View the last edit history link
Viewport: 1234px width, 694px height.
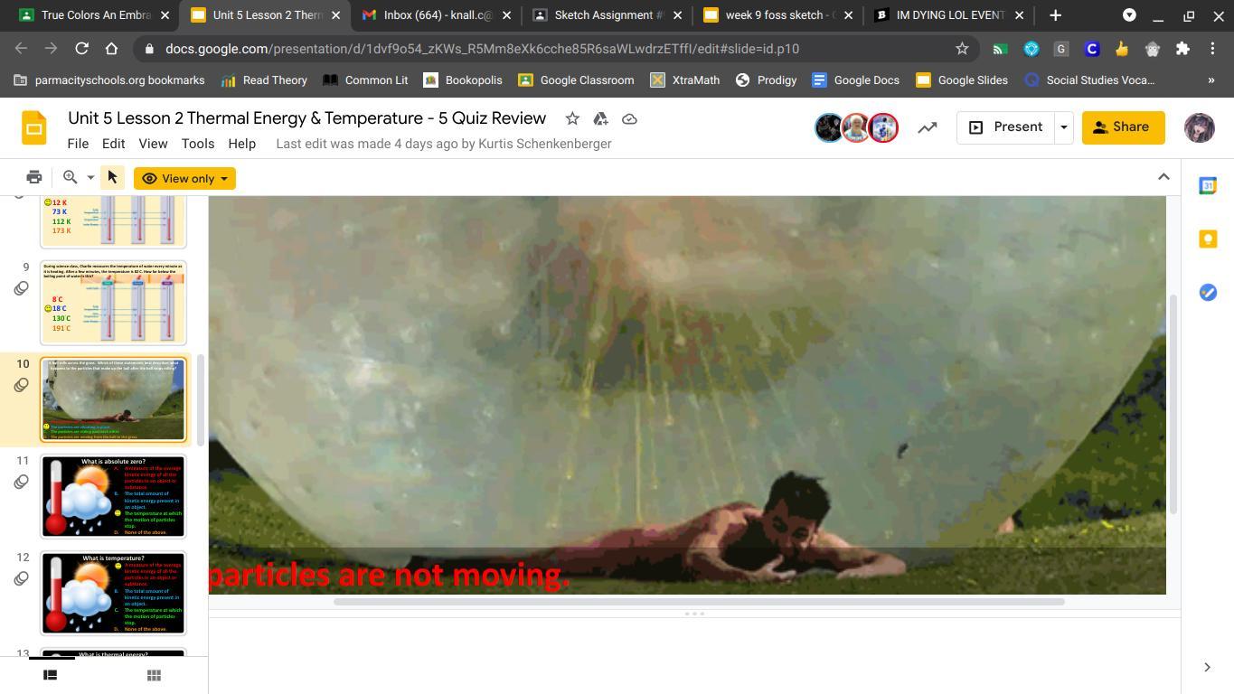click(444, 144)
